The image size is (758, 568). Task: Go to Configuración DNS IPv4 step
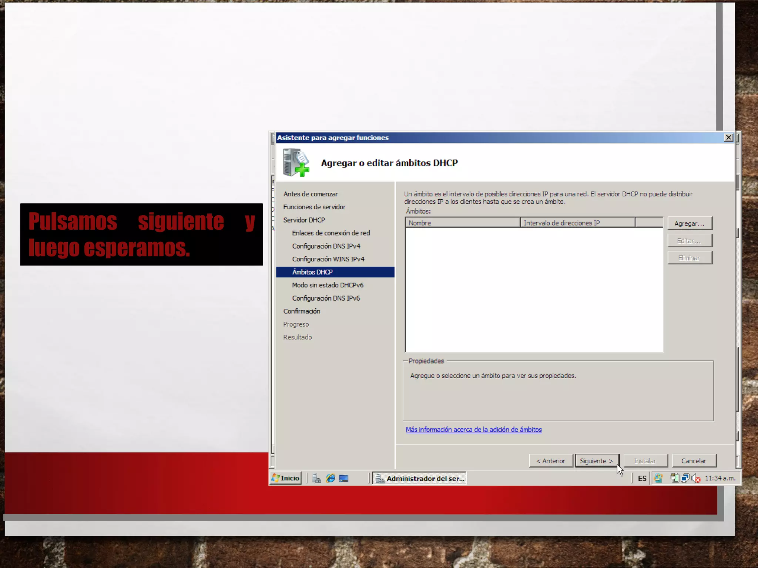(x=326, y=246)
